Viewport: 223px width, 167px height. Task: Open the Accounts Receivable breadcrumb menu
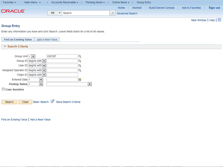(x=65, y=2)
